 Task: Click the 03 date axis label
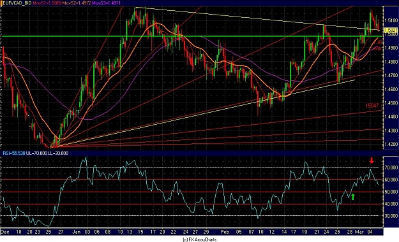[87, 232]
